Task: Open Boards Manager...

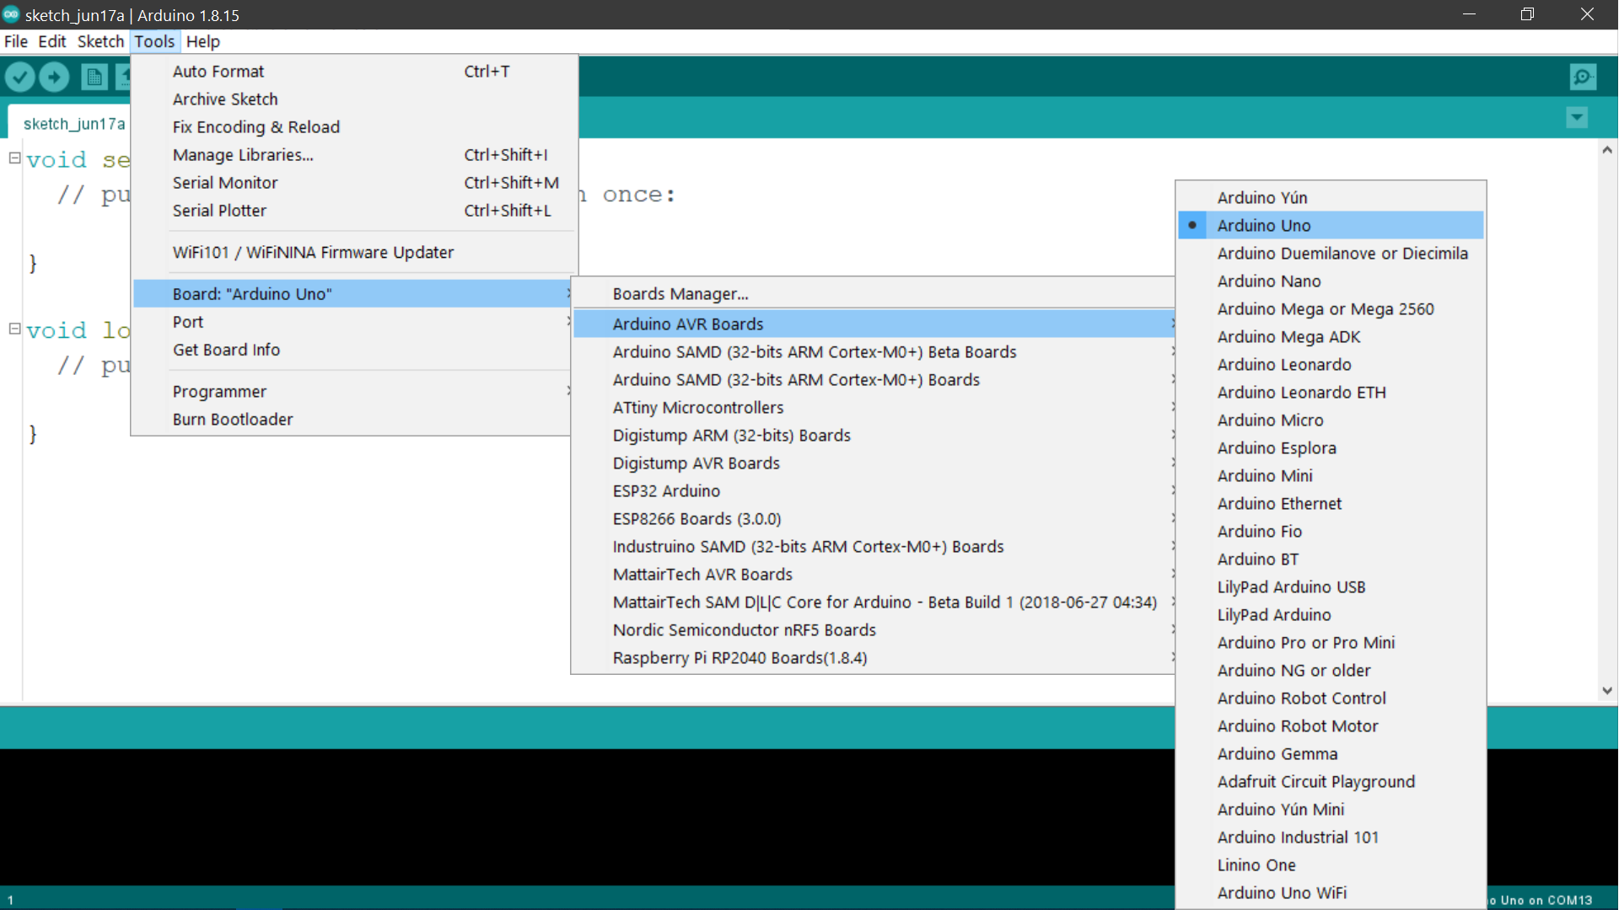Action: 874,293
